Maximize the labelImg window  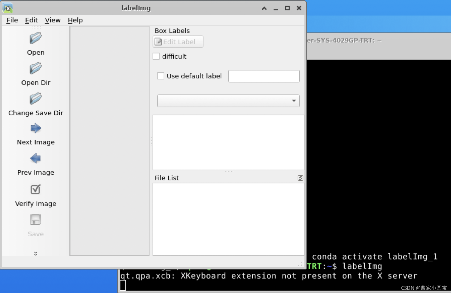(287, 8)
